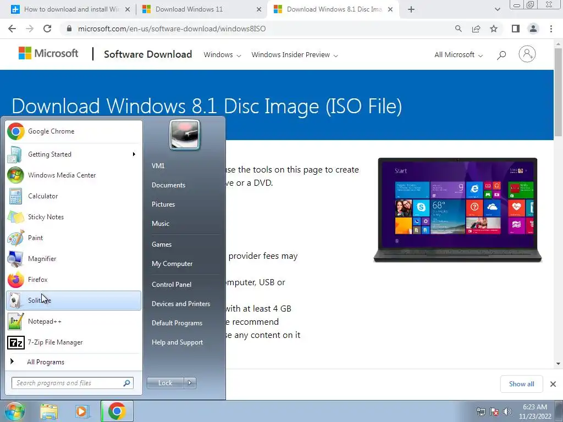Open Windows Explorer from taskbar
Screen dimensions: 563x422
coord(49,412)
